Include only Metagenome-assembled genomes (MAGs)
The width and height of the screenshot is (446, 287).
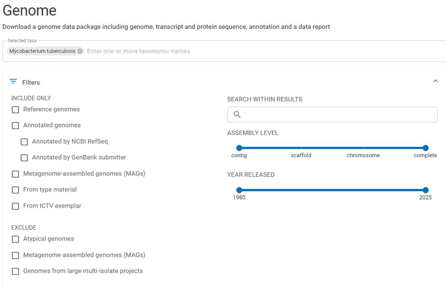pos(15,174)
